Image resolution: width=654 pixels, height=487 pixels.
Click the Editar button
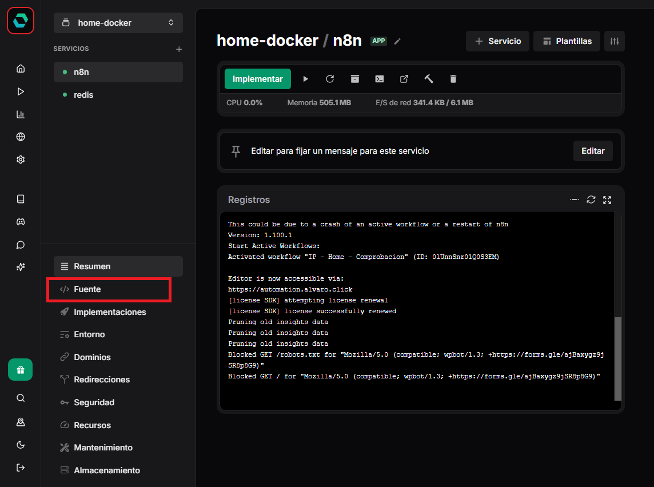point(593,151)
